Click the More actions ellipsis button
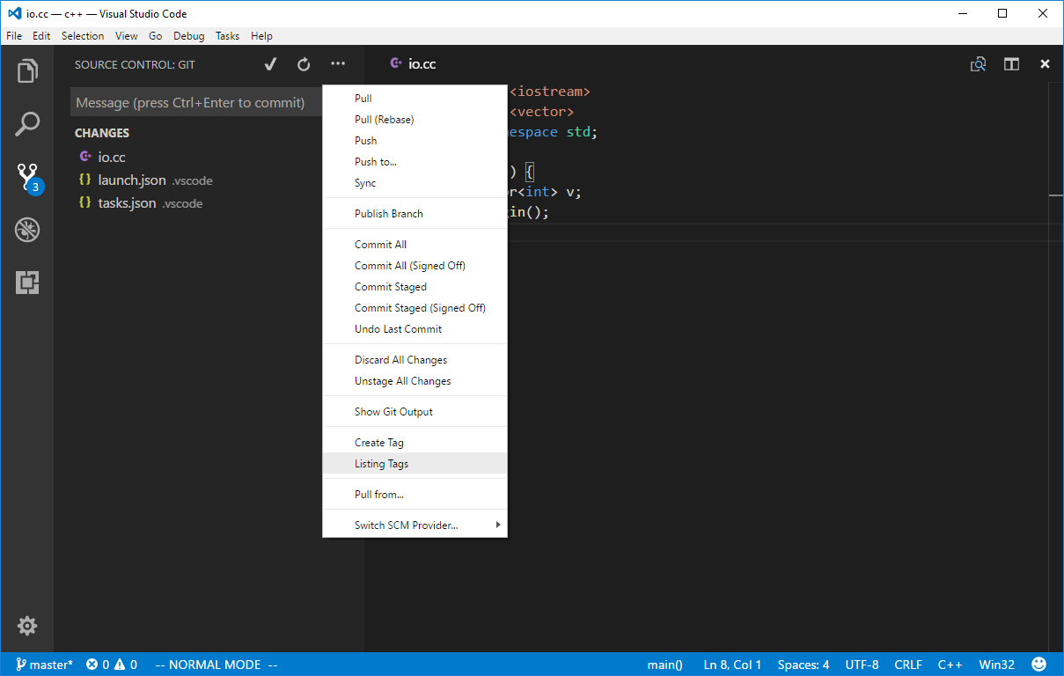This screenshot has height=676, width=1064. (338, 64)
